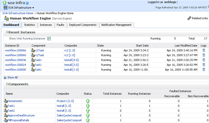This screenshot has width=209, height=123.
Task: Click the Related Links chain icon
Action: tap(189, 18)
